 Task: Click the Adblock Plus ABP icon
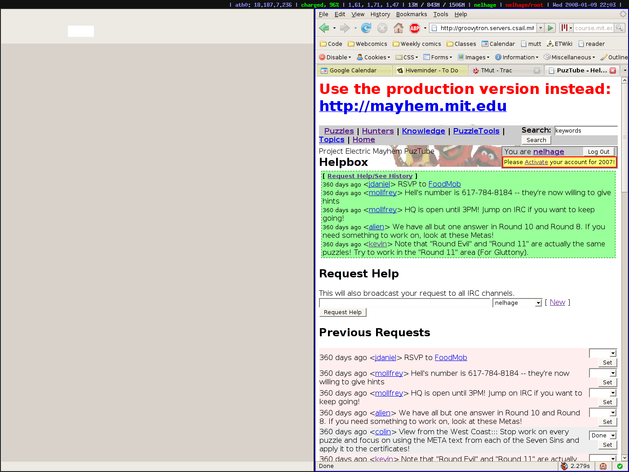415,28
